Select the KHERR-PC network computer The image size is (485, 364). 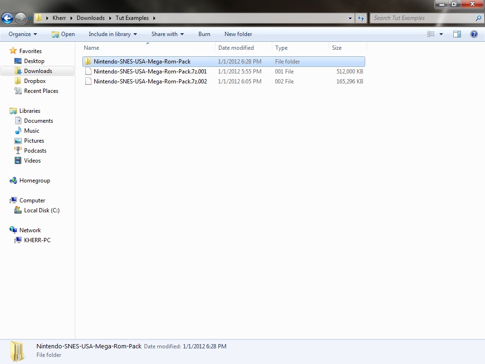pos(37,240)
